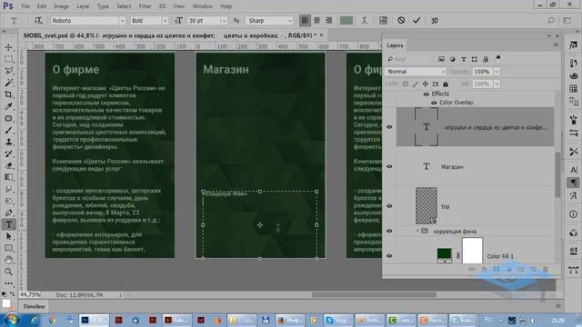Viewport: 582px width, 327px height.
Task: Select the Lasso tool
Action: click(x=8, y=71)
